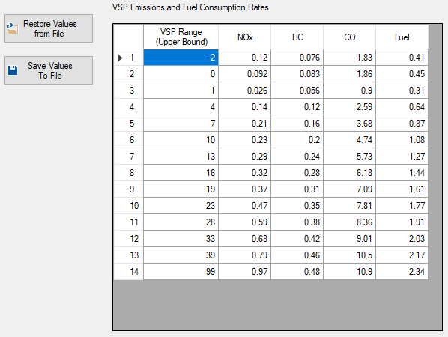Click CO cell with value 4.74

pos(349,140)
